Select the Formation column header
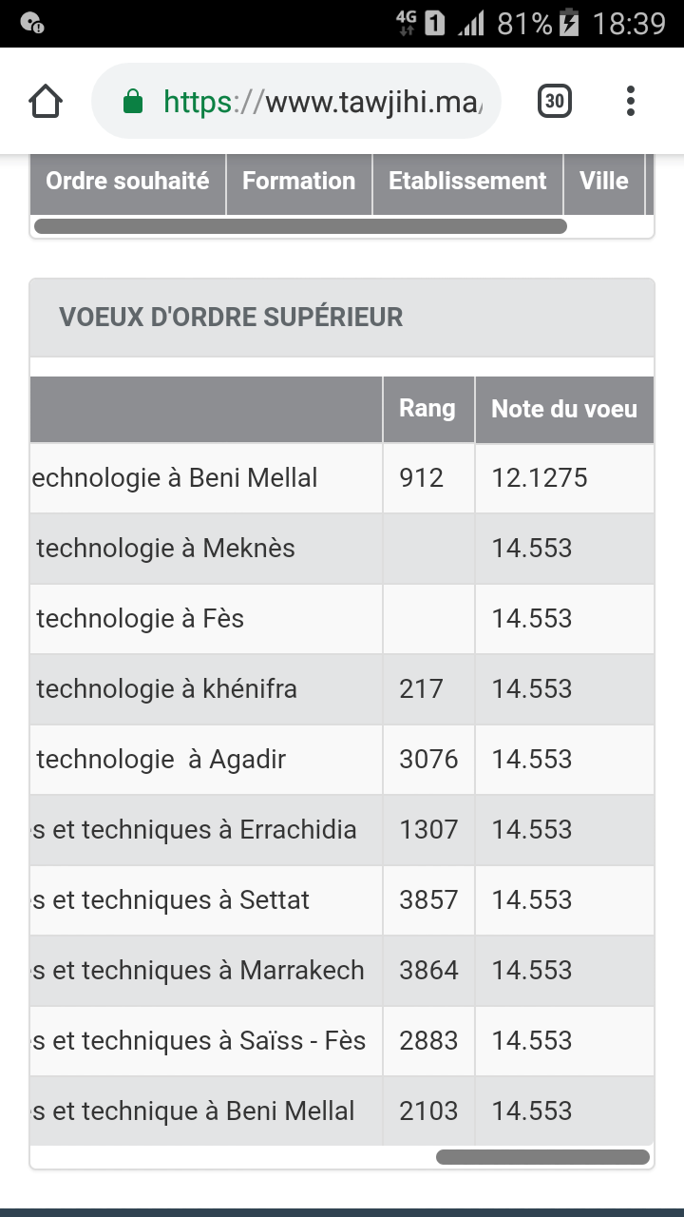This screenshot has height=1217, width=684. 298,181
